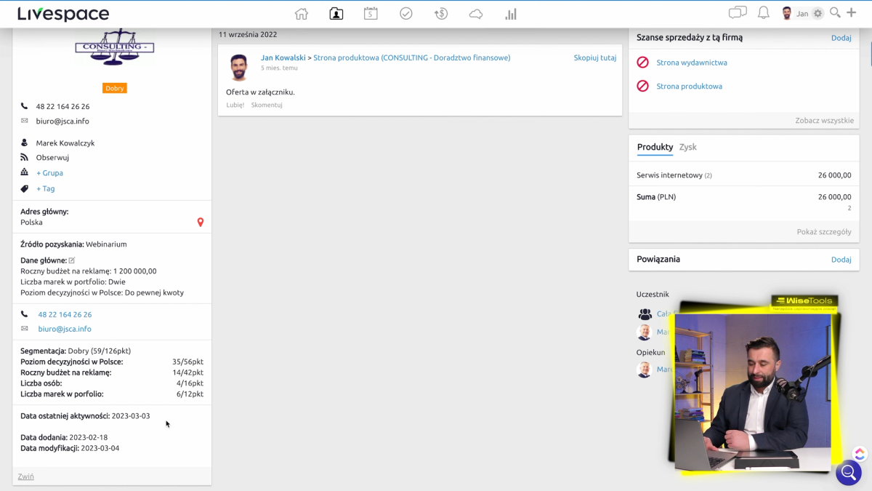872x491 pixels.
Task: Click Data ostatniej aktywności: 2023-03-03
Action: (85, 416)
